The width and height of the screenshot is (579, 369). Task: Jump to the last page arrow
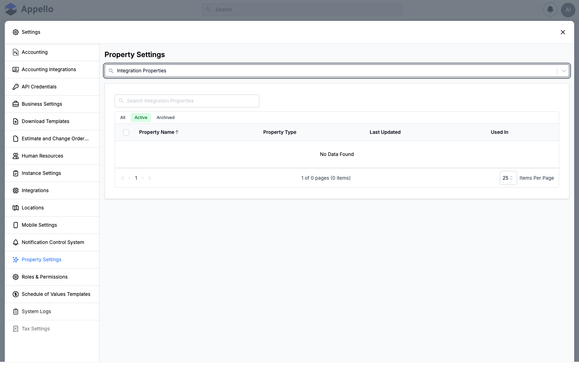[150, 178]
